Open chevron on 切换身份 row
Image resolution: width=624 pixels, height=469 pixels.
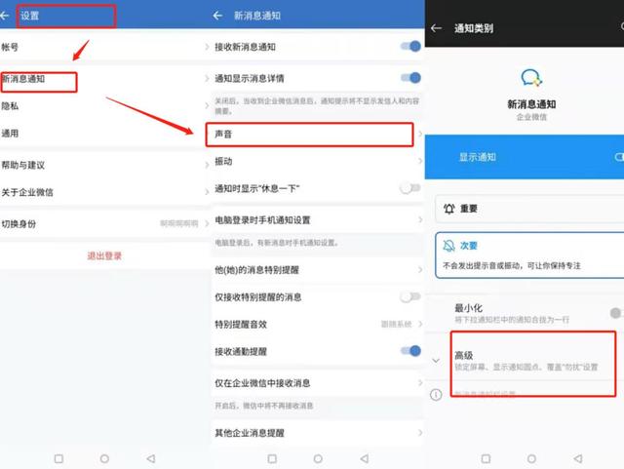point(207,223)
